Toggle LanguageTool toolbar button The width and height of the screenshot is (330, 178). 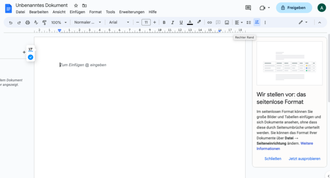(257, 22)
